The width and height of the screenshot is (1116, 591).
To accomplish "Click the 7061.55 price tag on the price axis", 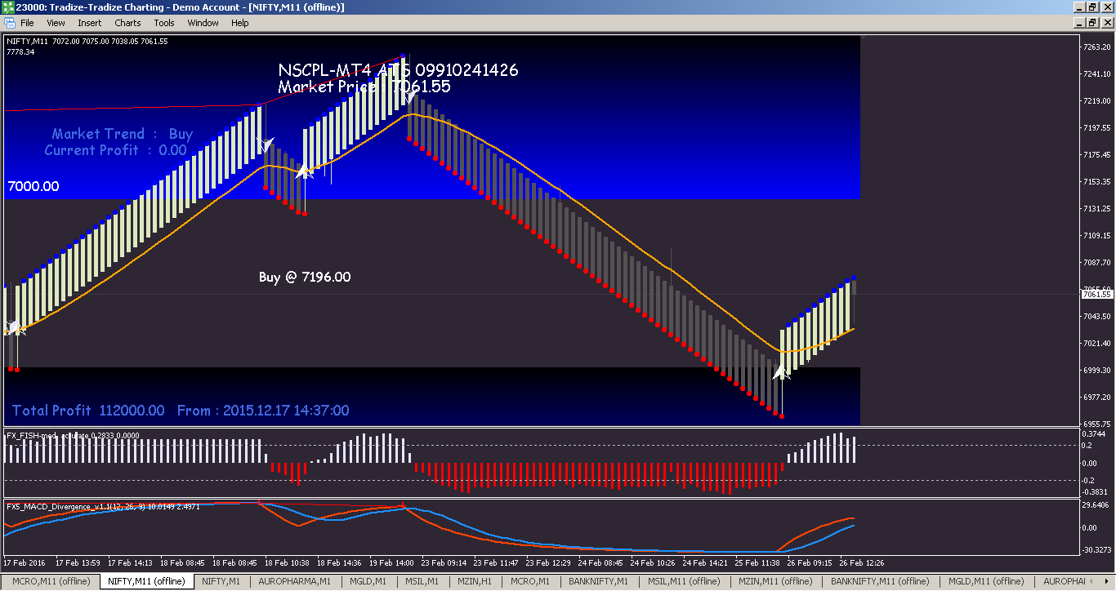I will click(x=1097, y=295).
